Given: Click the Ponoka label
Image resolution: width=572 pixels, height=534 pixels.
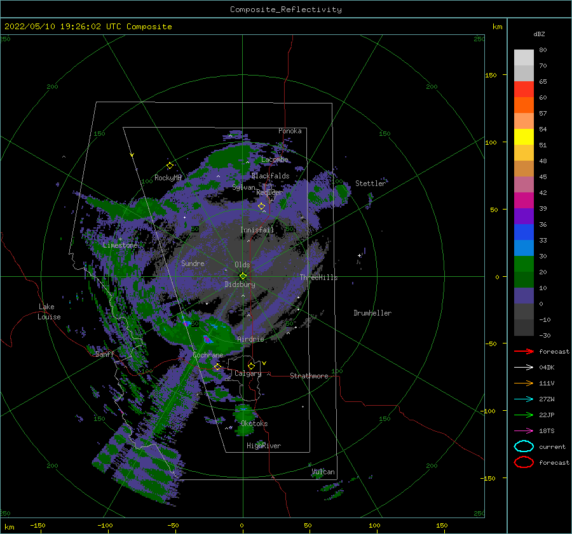Looking at the screenshot, I should (x=290, y=131).
